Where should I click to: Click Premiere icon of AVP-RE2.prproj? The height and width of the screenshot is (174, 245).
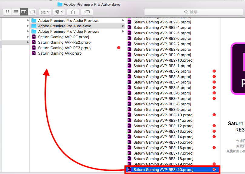[34, 42]
